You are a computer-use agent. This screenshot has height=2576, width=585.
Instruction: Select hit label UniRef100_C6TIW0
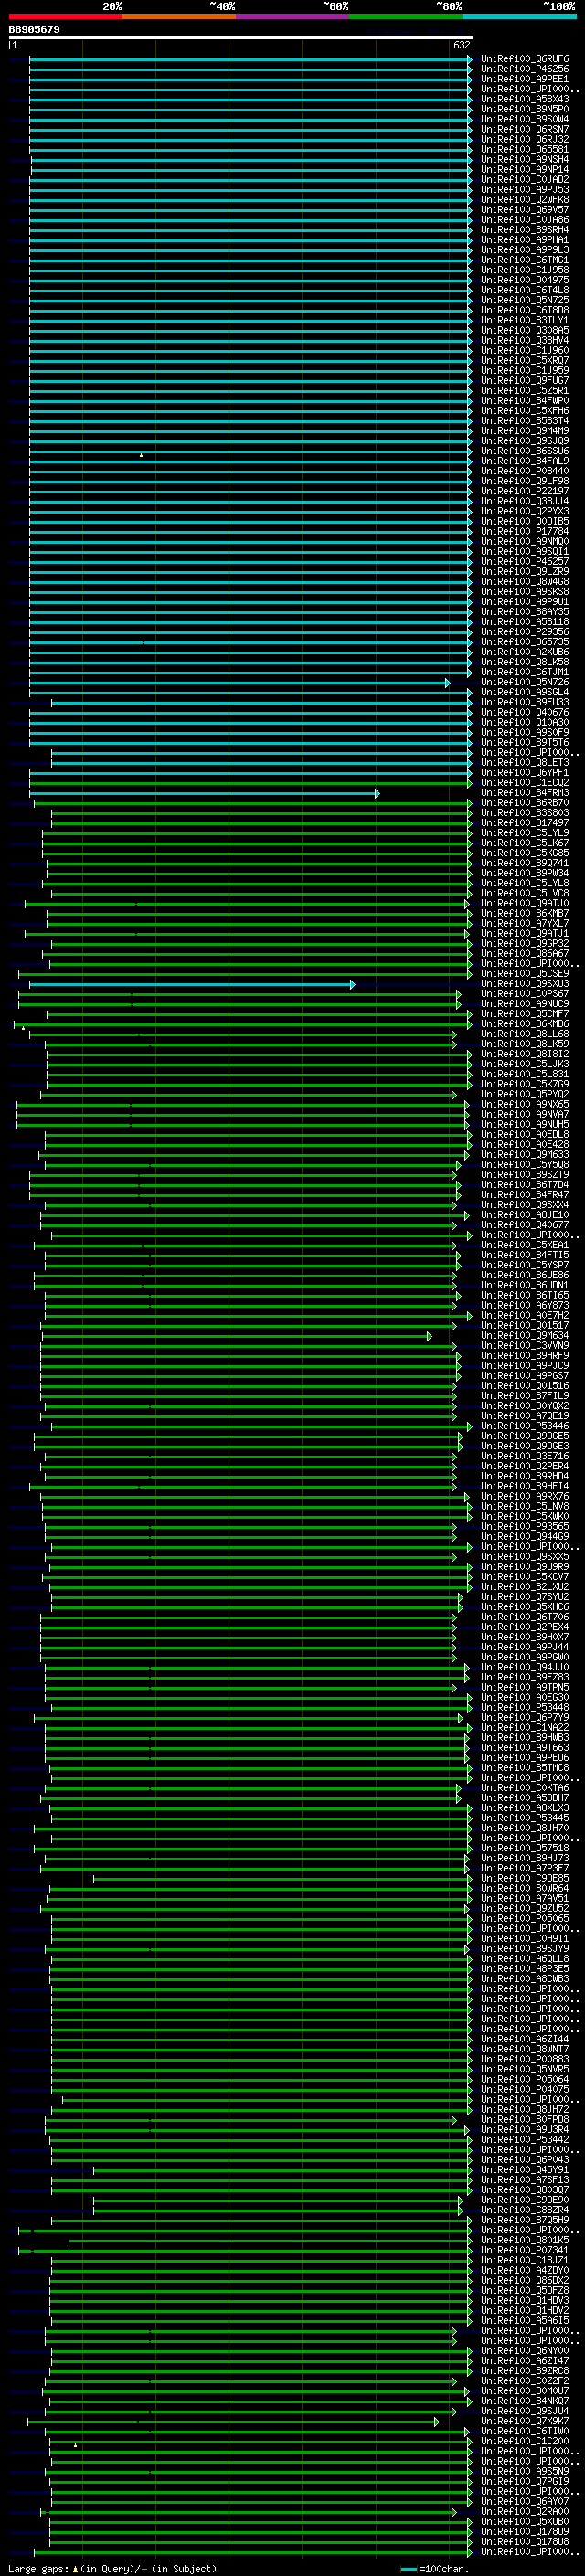tap(524, 2432)
